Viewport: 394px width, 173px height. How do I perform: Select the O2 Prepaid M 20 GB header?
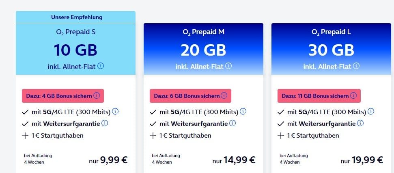(x=204, y=49)
